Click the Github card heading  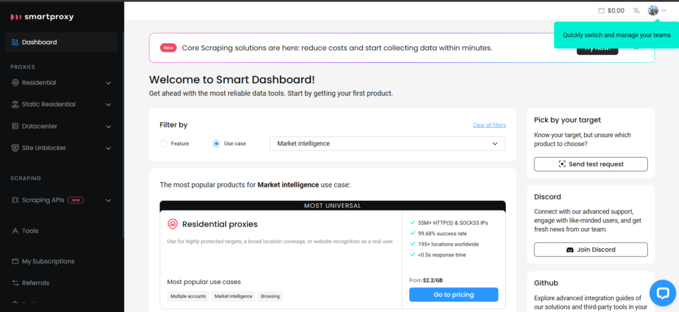pos(546,283)
